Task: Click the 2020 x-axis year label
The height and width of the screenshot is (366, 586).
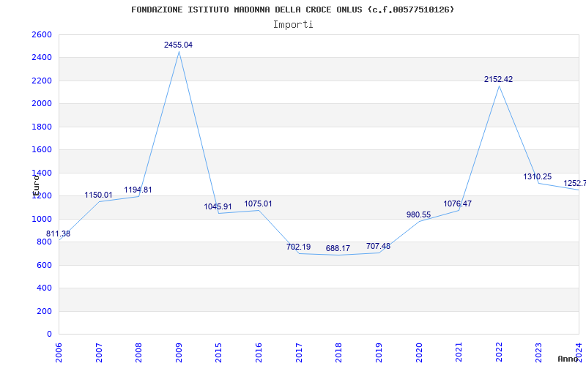Action: (x=418, y=352)
